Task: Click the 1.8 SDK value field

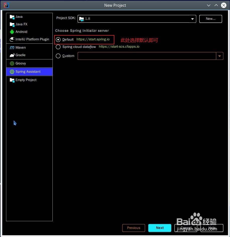Action: click(137, 19)
